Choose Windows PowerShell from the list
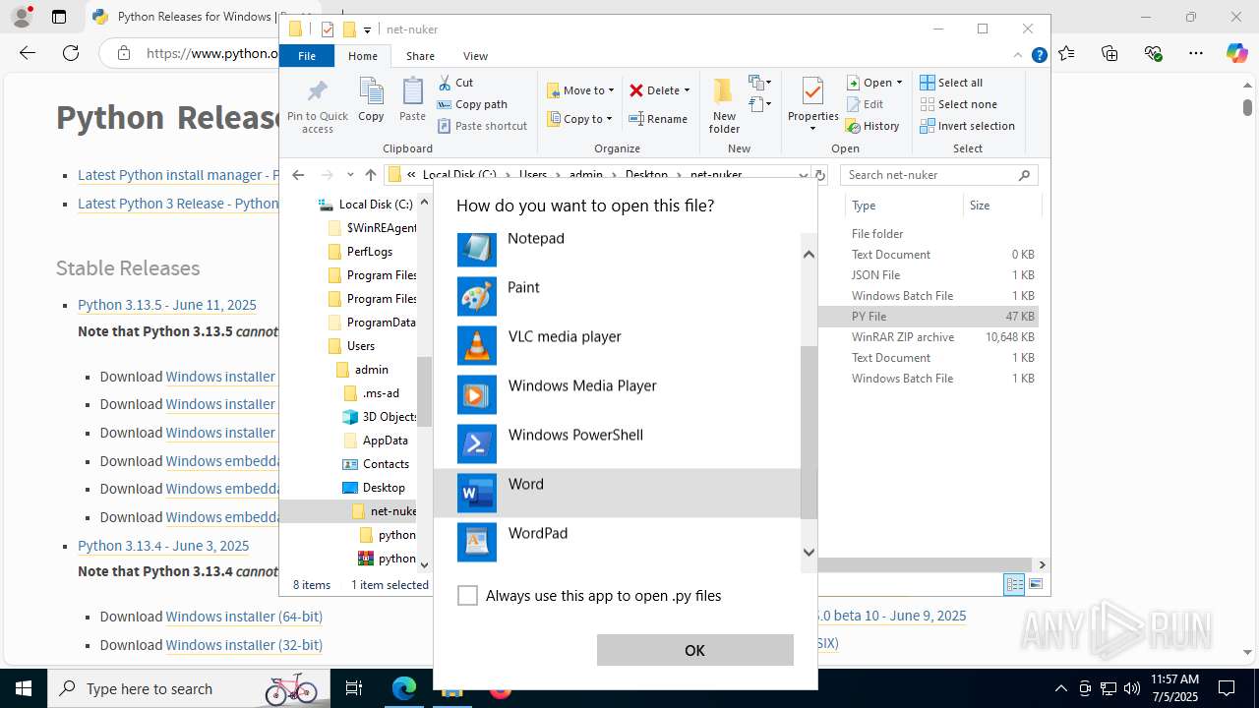This screenshot has width=1259, height=708. (x=617, y=443)
